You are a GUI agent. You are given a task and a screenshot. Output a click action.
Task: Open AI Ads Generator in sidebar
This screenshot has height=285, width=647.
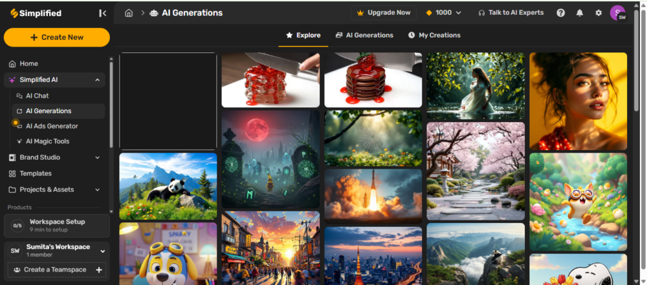[x=52, y=126]
